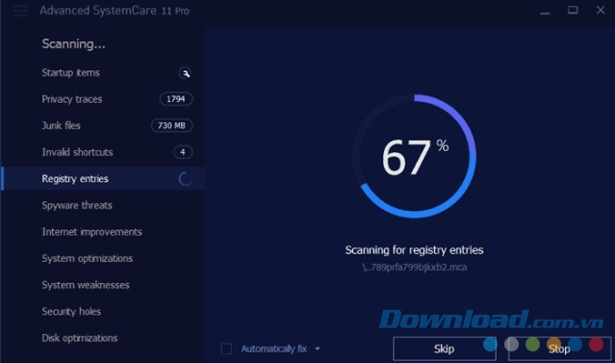The width and height of the screenshot is (615, 363).
Task: Click the Scanning for registry entries status text
Action: (414, 250)
